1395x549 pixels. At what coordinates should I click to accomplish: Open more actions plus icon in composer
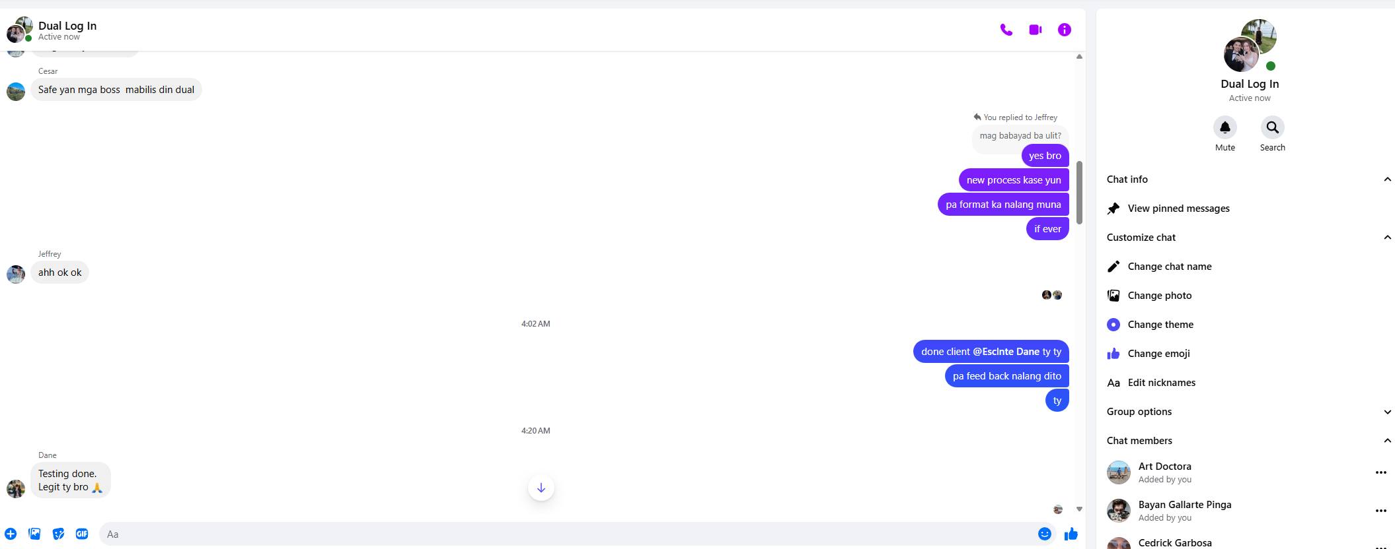pyautogui.click(x=11, y=534)
